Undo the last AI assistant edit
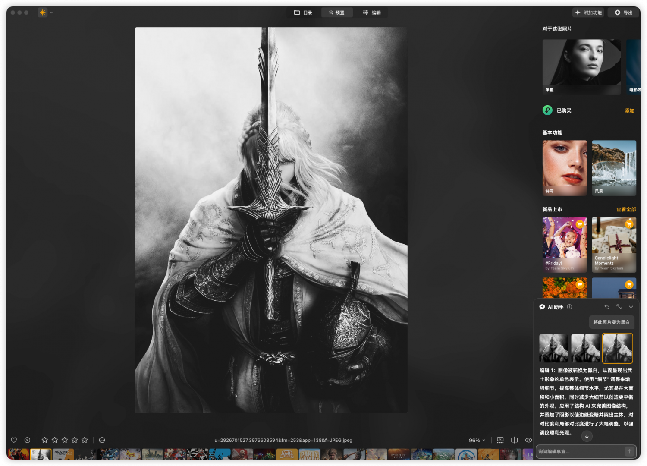 (x=607, y=307)
